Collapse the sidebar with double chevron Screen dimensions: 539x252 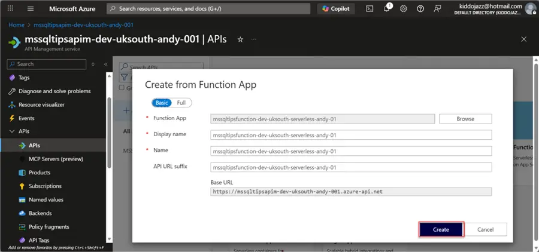[x=106, y=64]
